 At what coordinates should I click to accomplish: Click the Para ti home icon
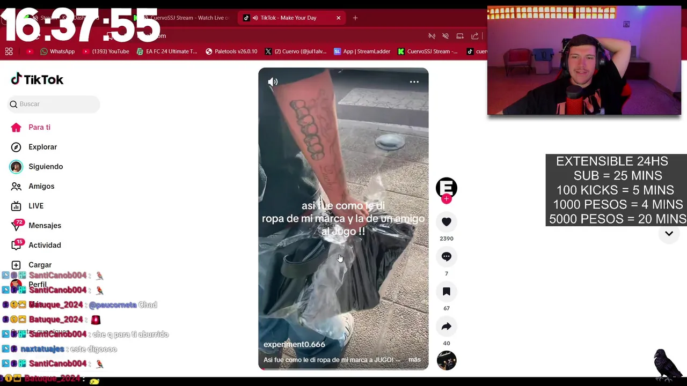click(16, 128)
